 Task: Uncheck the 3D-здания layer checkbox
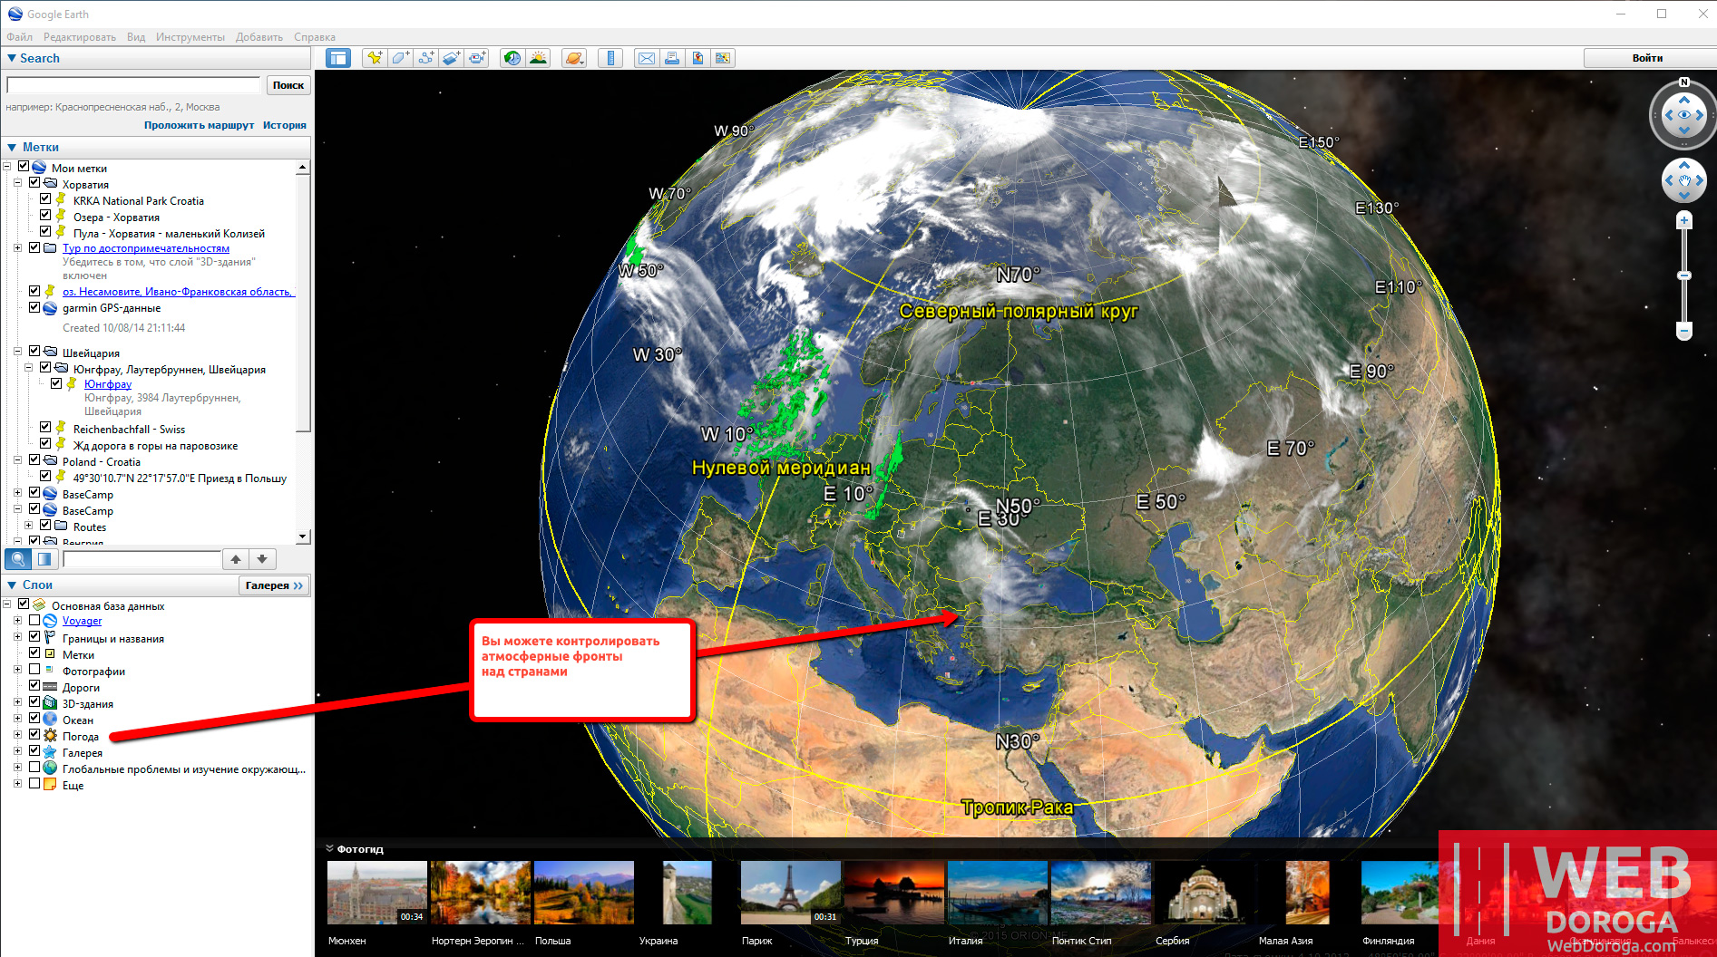(34, 702)
